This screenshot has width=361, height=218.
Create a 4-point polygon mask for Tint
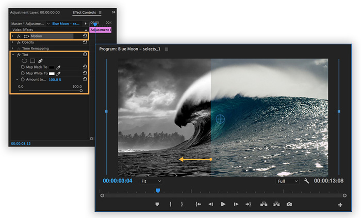click(x=32, y=61)
